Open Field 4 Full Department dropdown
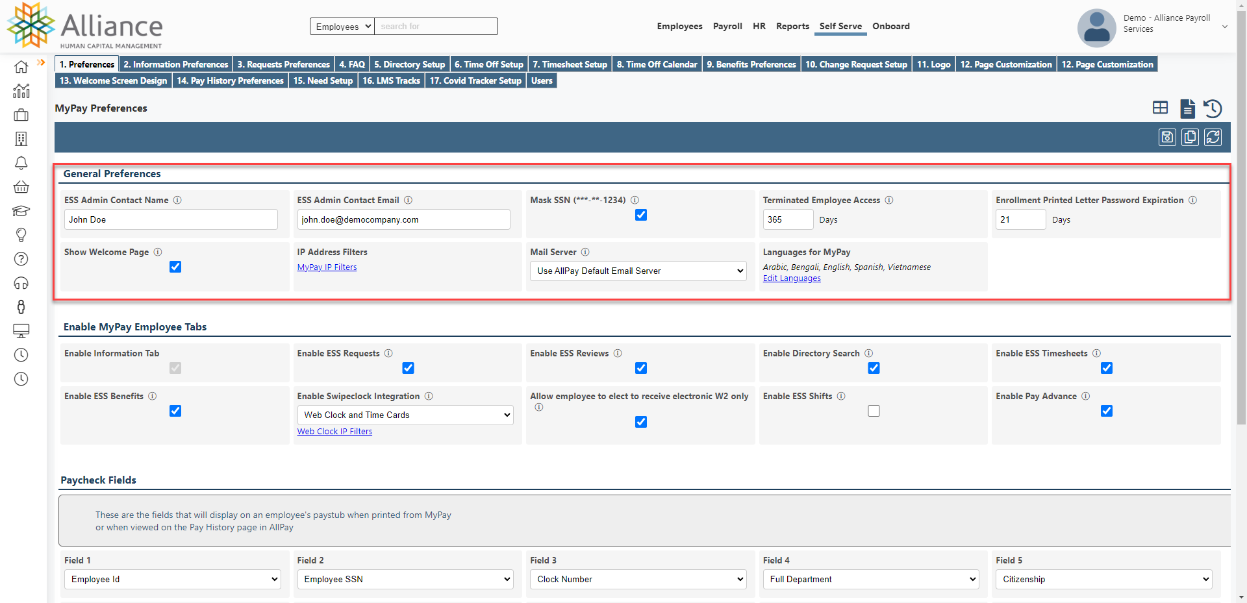Screen dimensions: 1247x603 (x=871, y=579)
